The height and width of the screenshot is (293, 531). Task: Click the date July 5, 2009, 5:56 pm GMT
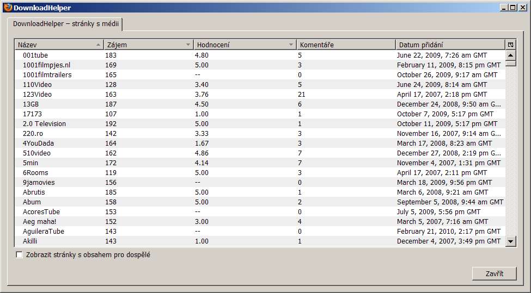[x=438, y=212]
